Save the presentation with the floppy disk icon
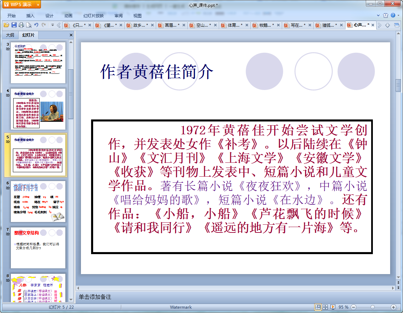 (14, 25)
